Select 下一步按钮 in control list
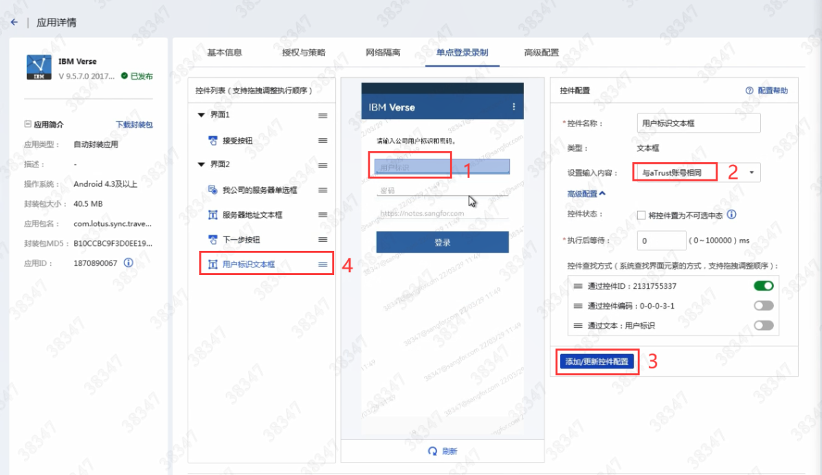Image resolution: width=822 pixels, height=475 pixels. (x=241, y=240)
